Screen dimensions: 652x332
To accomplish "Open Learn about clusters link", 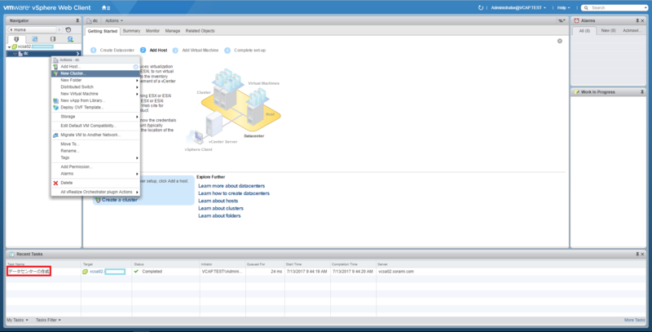I will coord(221,209).
